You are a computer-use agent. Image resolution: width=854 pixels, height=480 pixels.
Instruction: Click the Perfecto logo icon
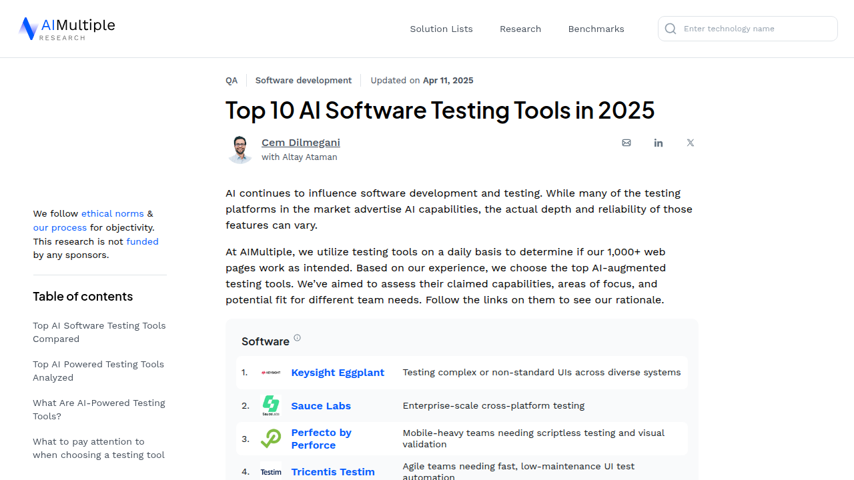click(x=271, y=439)
